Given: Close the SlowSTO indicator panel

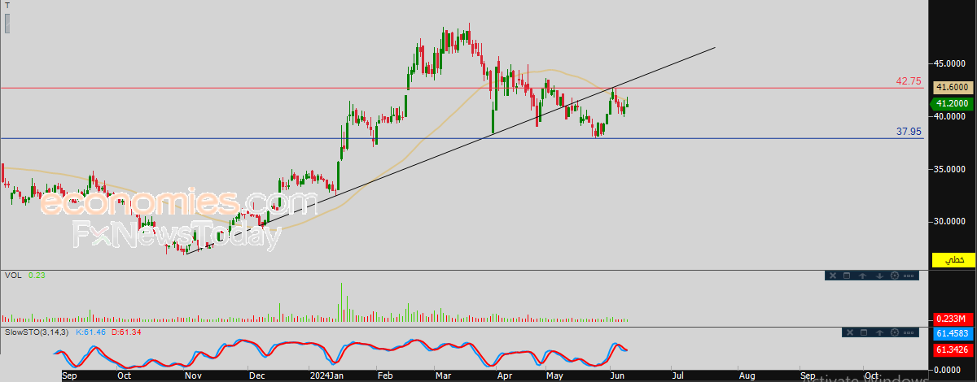Looking at the screenshot, I should tap(848, 332).
